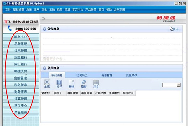Click the 畅捷通 Chanjet logo

[x=166, y=19]
